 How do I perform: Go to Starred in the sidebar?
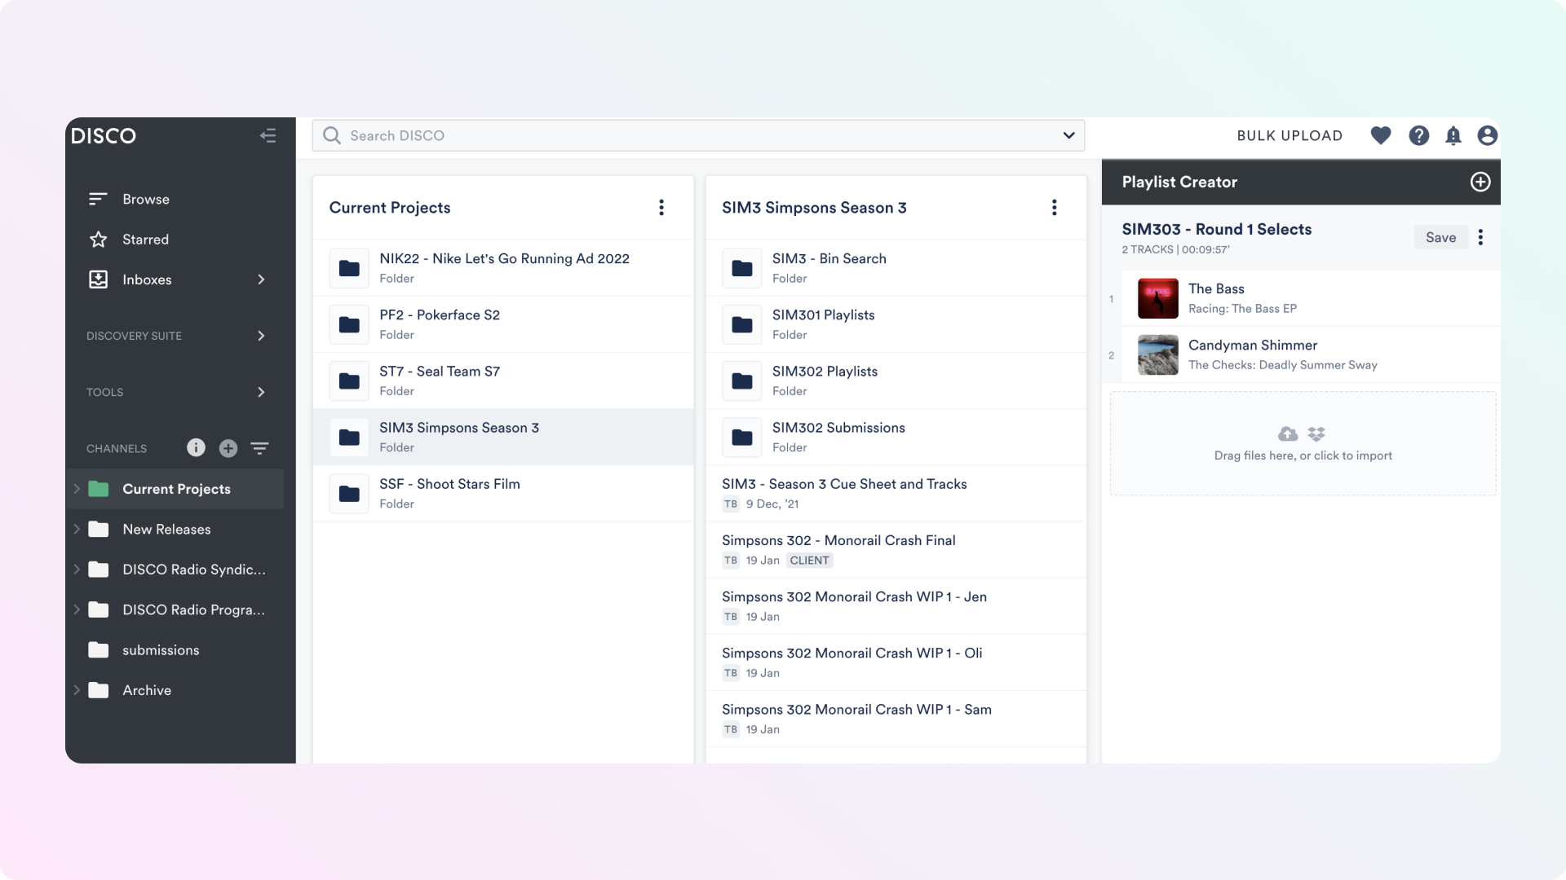(145, 240)
